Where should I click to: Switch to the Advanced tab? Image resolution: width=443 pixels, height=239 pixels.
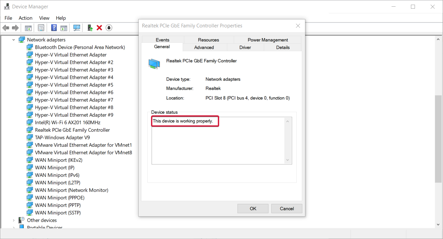point(204,47)
